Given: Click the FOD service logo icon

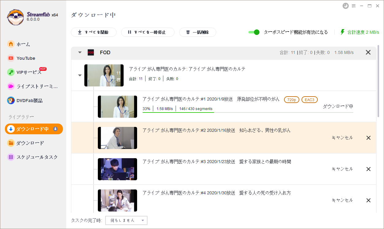Looking at the screenshot, I should (x=91, y=52).
